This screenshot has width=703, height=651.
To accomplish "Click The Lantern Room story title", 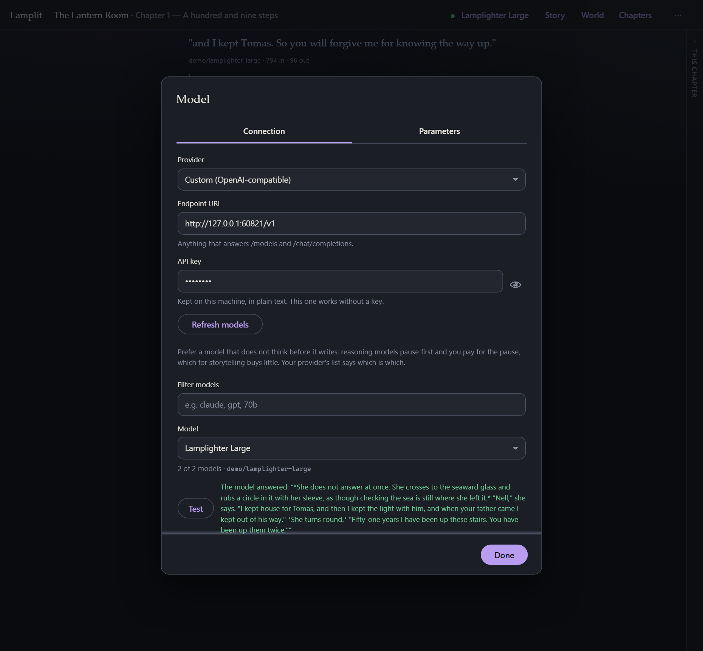I will click(x=91, y=15).
